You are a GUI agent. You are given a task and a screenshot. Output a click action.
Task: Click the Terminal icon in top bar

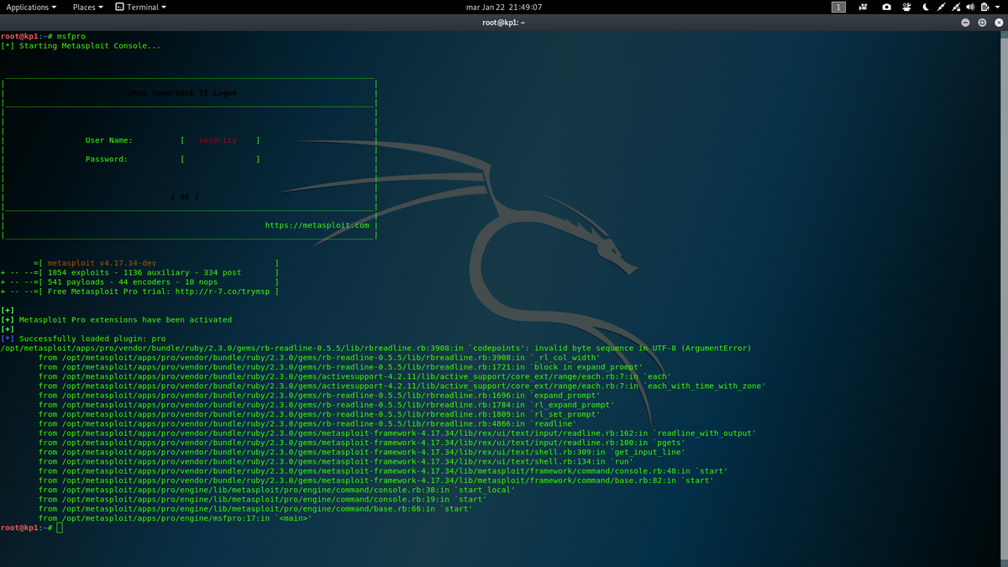coord(119,7)
